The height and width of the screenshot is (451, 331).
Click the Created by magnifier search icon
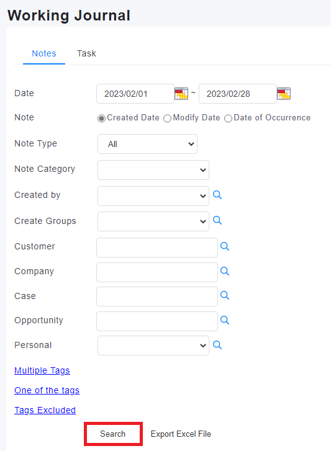pos(217,195)
